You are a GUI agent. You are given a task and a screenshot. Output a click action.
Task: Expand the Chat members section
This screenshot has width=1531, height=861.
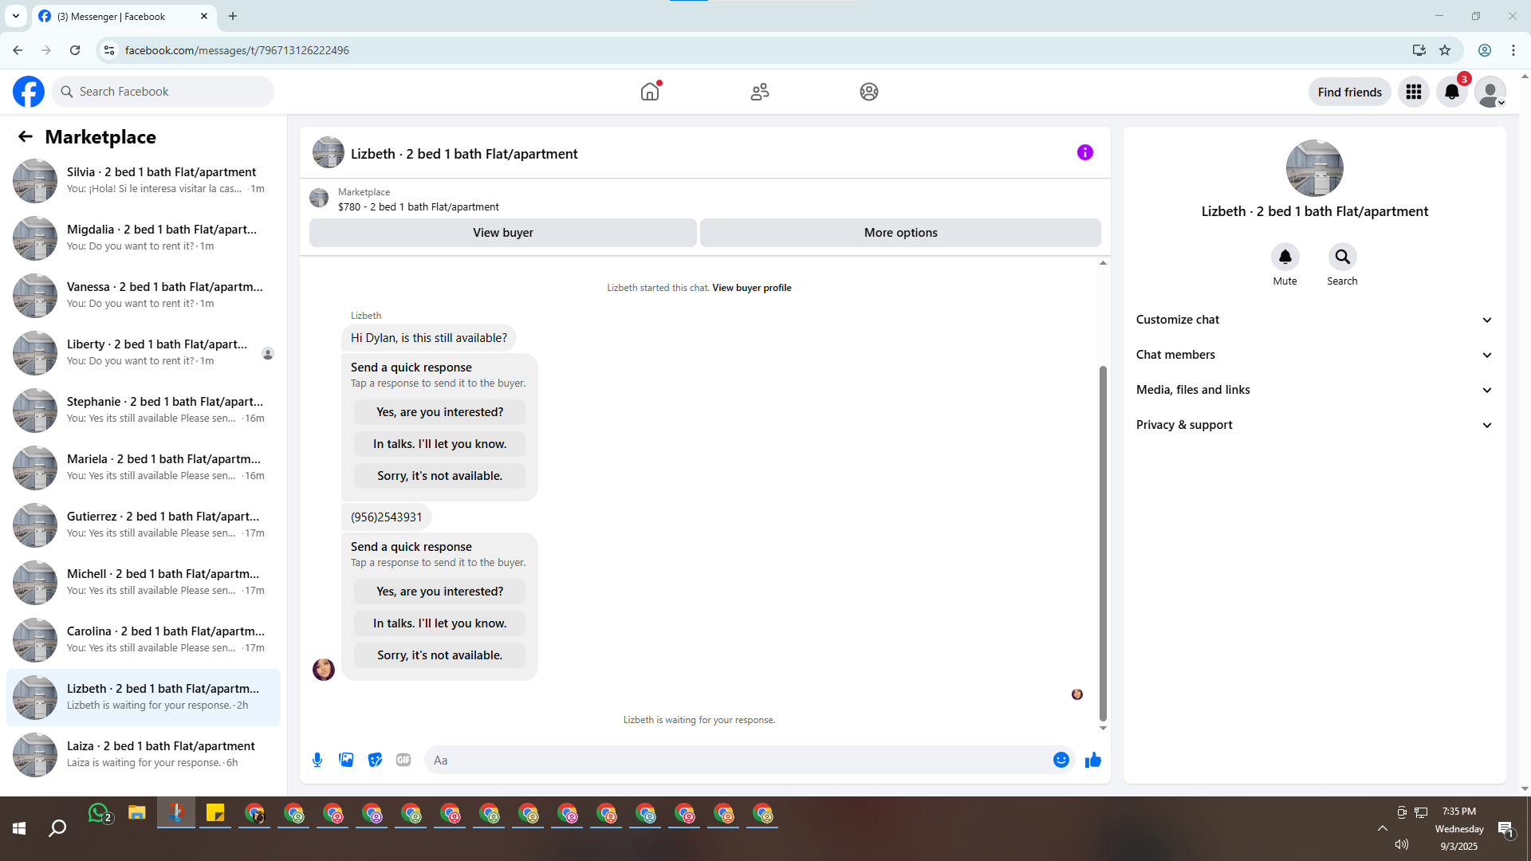[x=1314, y=355]
